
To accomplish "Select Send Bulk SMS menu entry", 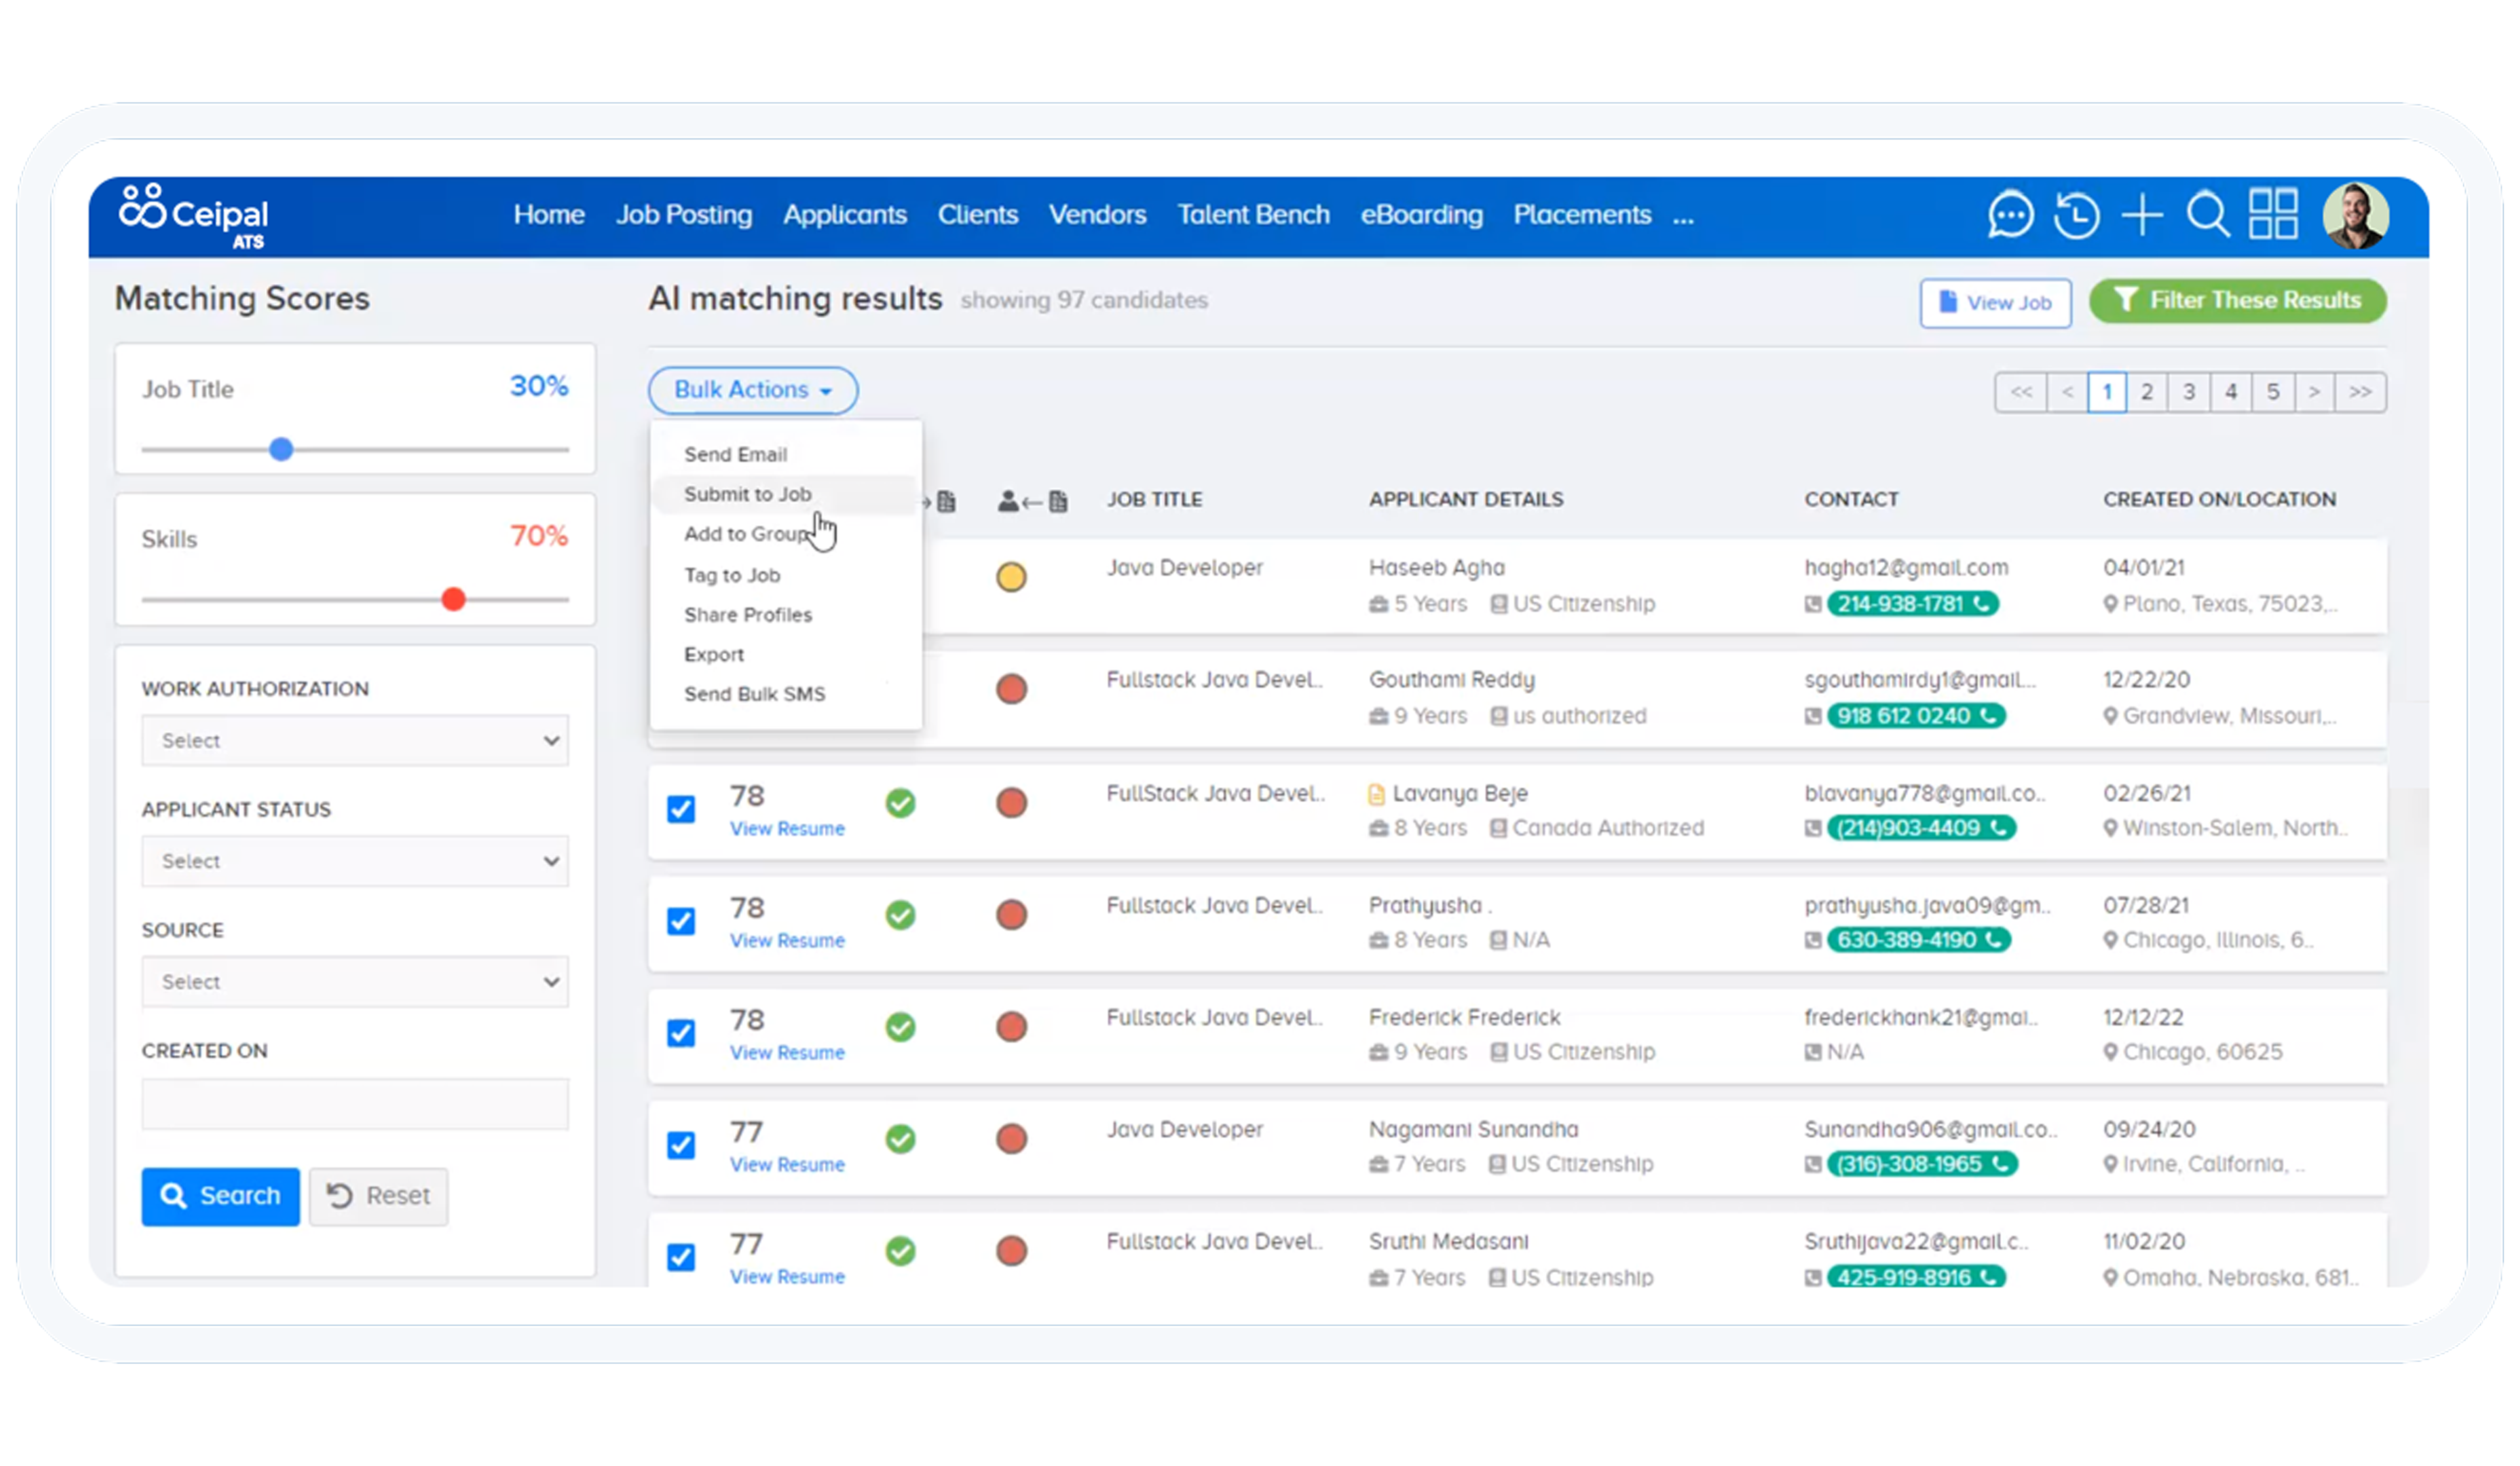I will (x=754, y=694).
